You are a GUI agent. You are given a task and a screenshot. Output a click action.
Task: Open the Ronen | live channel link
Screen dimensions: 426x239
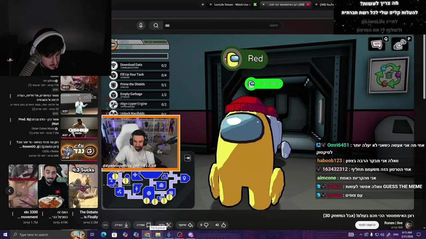[393, 223]
